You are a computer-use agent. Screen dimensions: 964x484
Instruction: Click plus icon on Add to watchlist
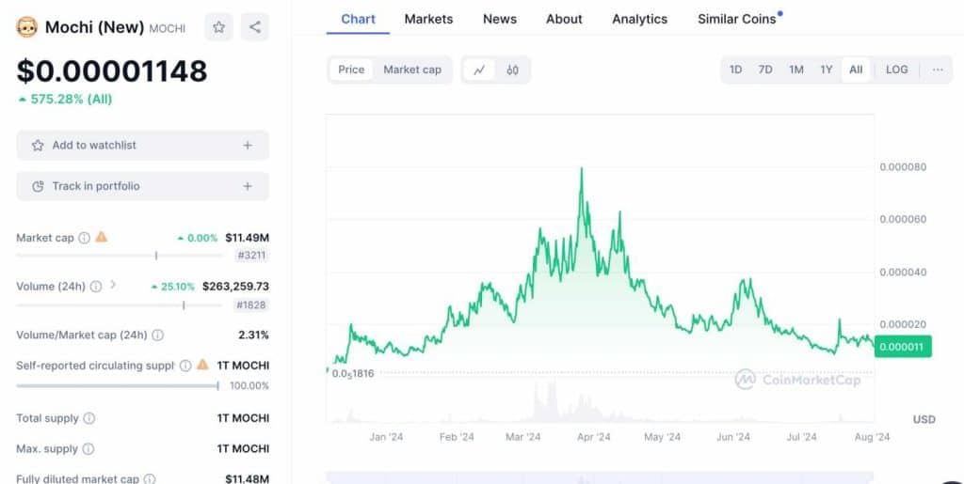[248, 146]
